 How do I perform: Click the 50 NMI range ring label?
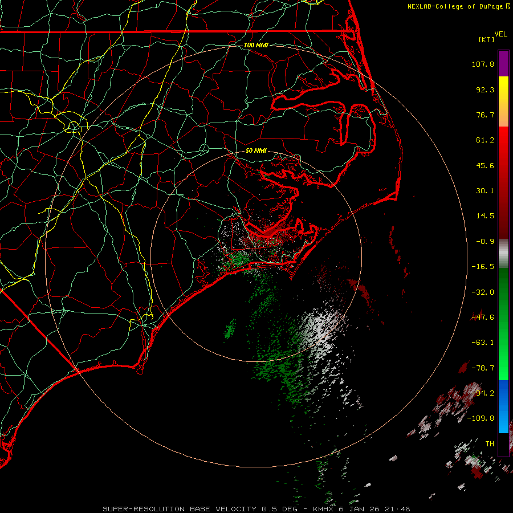[x=256, y=151]
